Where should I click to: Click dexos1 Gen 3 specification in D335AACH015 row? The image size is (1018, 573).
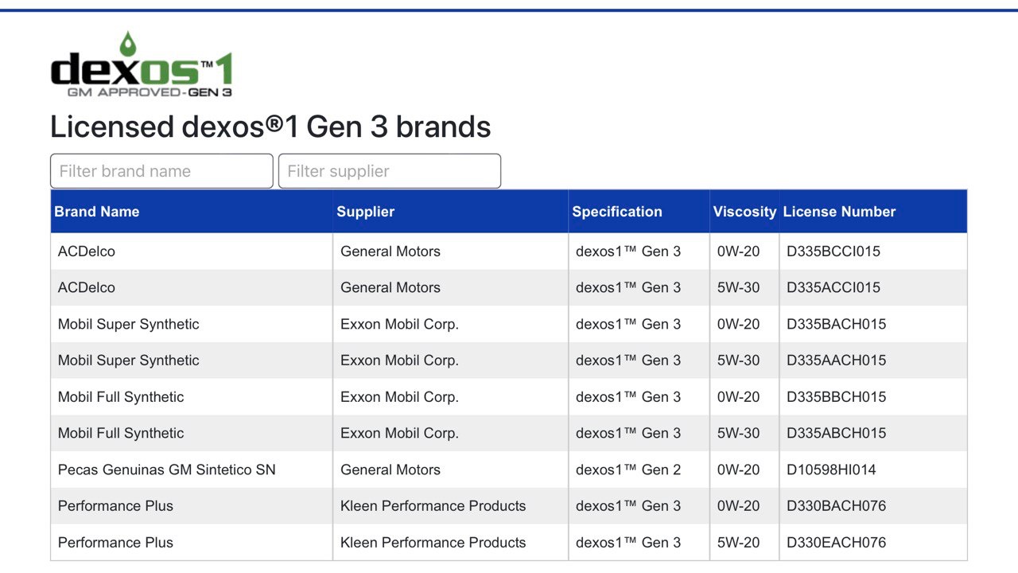click(628, 361)
